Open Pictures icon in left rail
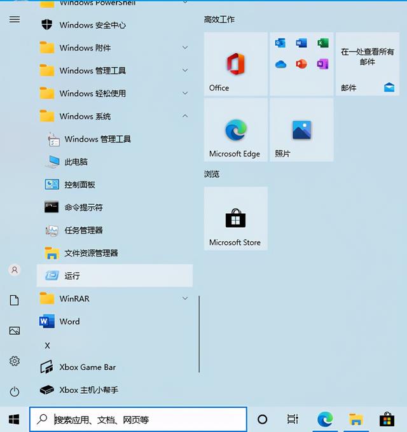 point(15,331)
